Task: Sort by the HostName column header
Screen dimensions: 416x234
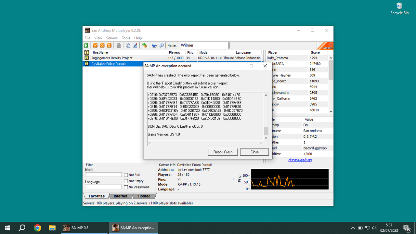Action: [129, 52]
